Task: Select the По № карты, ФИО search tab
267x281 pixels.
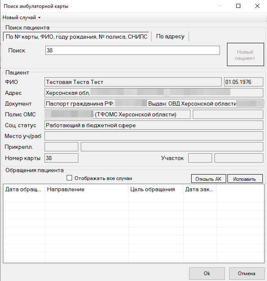Action: pyautogui.click(x=77, y=37)
